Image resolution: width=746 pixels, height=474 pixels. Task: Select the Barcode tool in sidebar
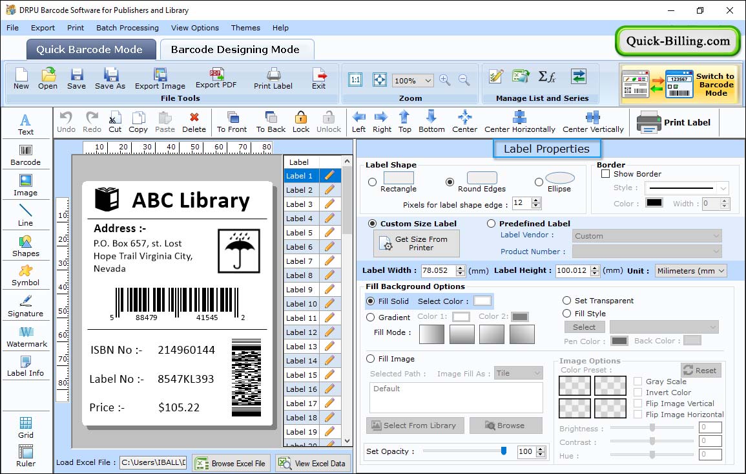pos(26,155)
